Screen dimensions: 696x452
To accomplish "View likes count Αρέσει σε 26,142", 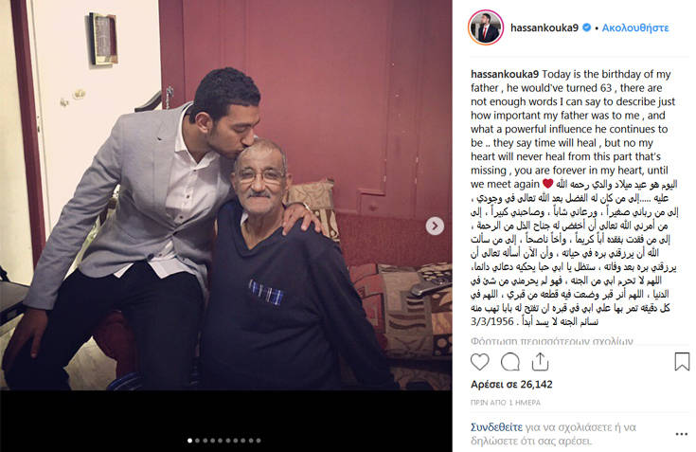I will [x=511, y=385].
